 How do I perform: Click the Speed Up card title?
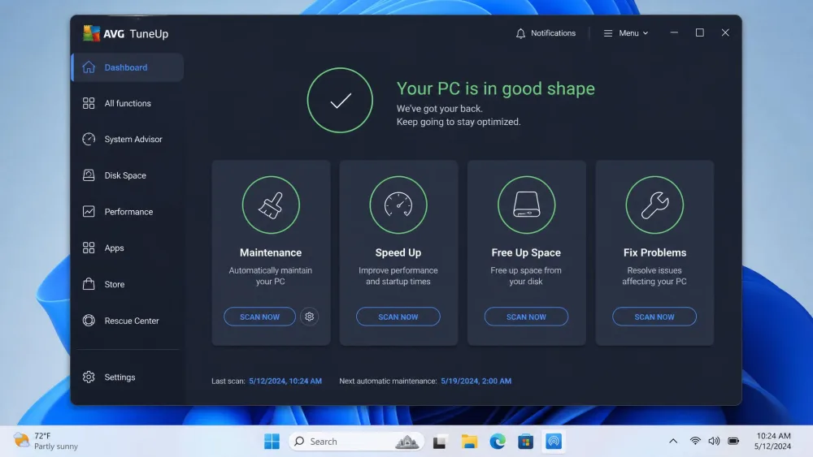pos(398,252)
